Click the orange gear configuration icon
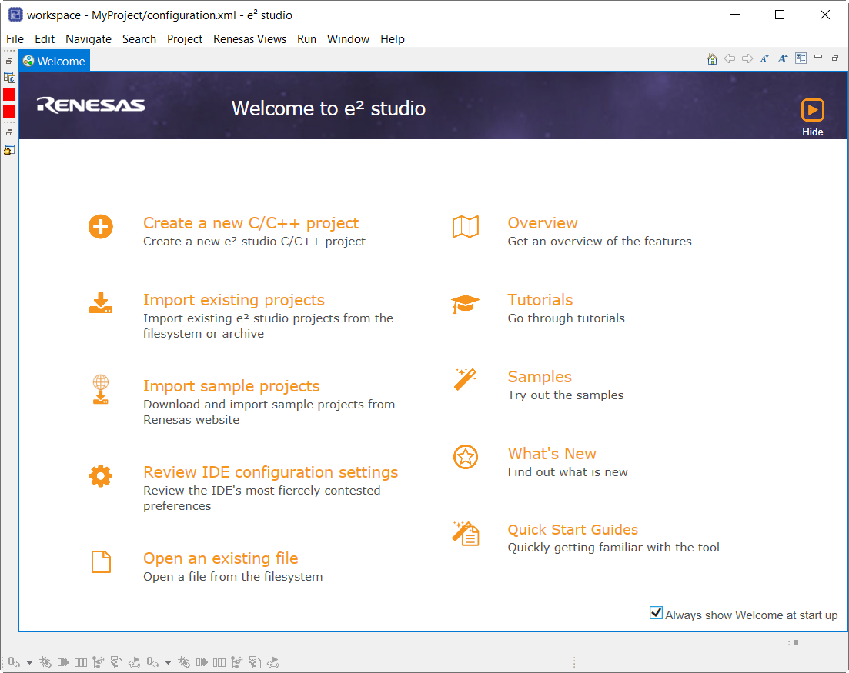This screenshot has width=849, height=673. tap(101, 475)
